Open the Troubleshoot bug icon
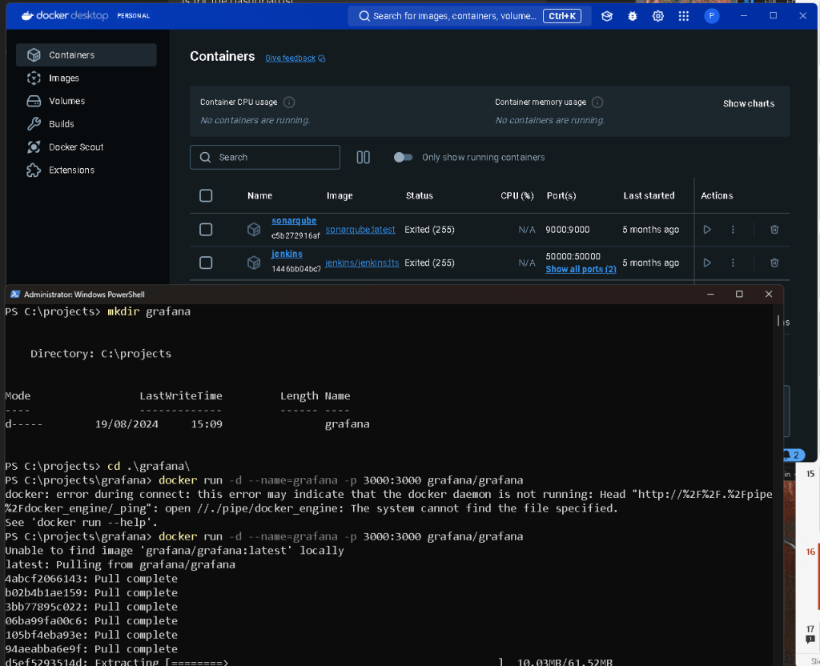This screenshot has height=666, width=820. [x=633, y=16]
